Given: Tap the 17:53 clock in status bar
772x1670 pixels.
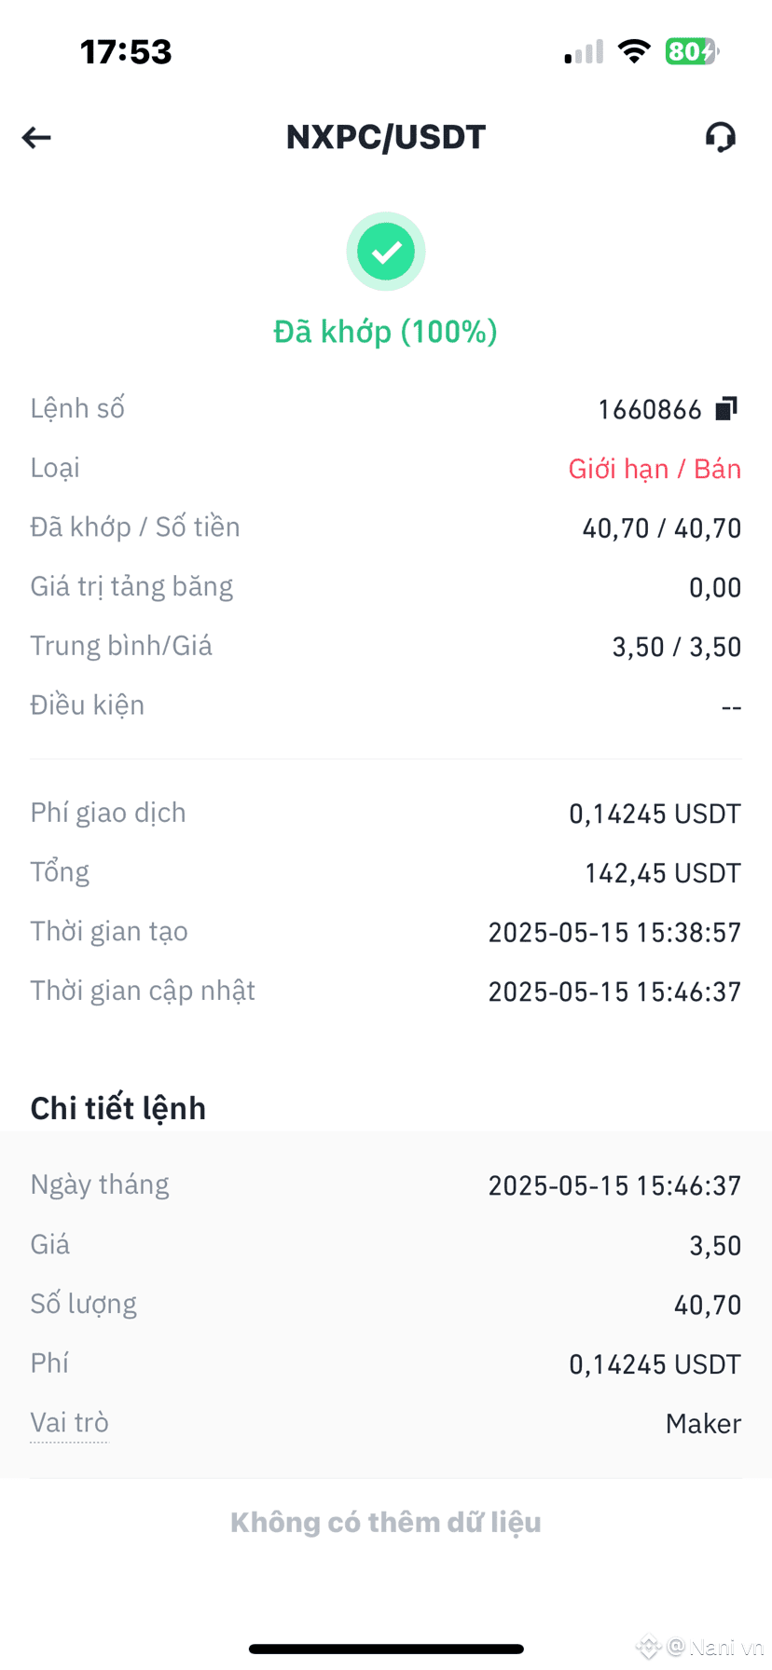Looking at the screenshot, I should point(126,52).
